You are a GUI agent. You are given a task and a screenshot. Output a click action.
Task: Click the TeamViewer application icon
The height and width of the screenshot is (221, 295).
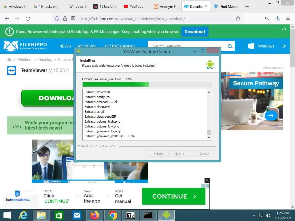coord(12,71)
